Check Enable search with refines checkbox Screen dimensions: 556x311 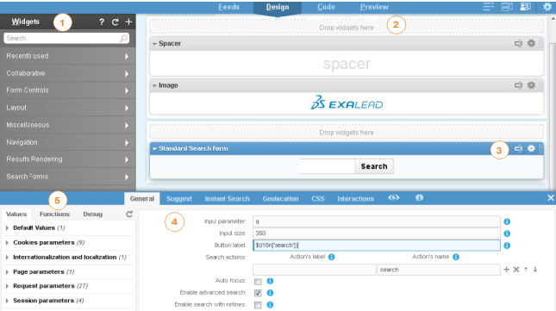pos(258,305)
